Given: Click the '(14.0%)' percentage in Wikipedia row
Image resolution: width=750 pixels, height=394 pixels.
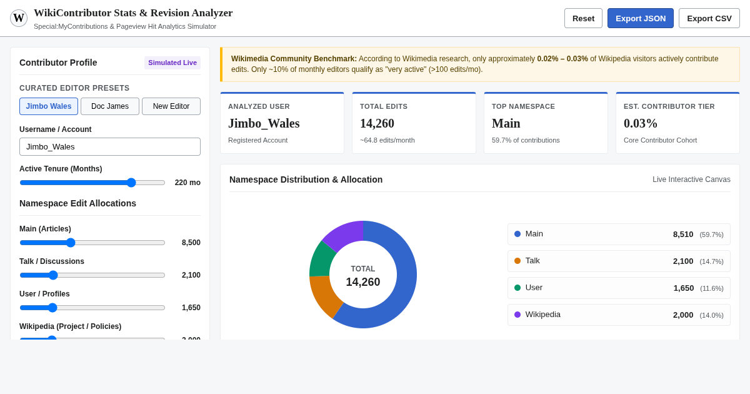Looking at the screenshot, I should tap(711, 315).
